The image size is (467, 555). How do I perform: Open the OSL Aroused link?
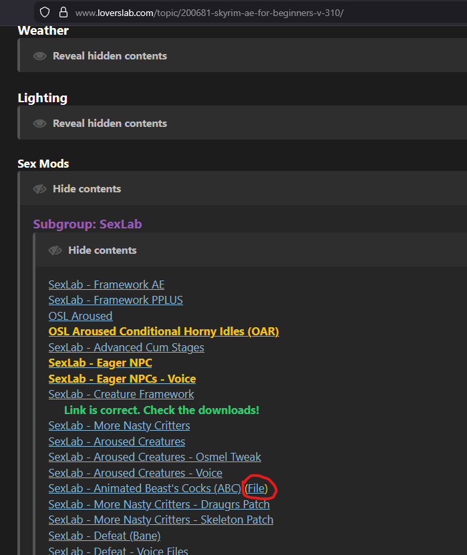pos(80,316)
